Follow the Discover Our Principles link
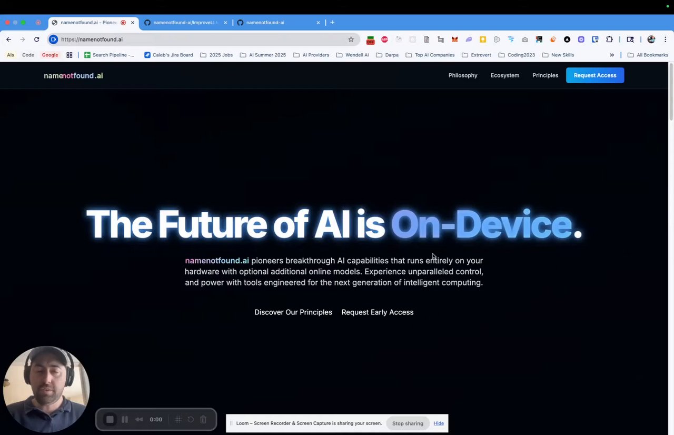674x435 pixels. pos(293,312)
